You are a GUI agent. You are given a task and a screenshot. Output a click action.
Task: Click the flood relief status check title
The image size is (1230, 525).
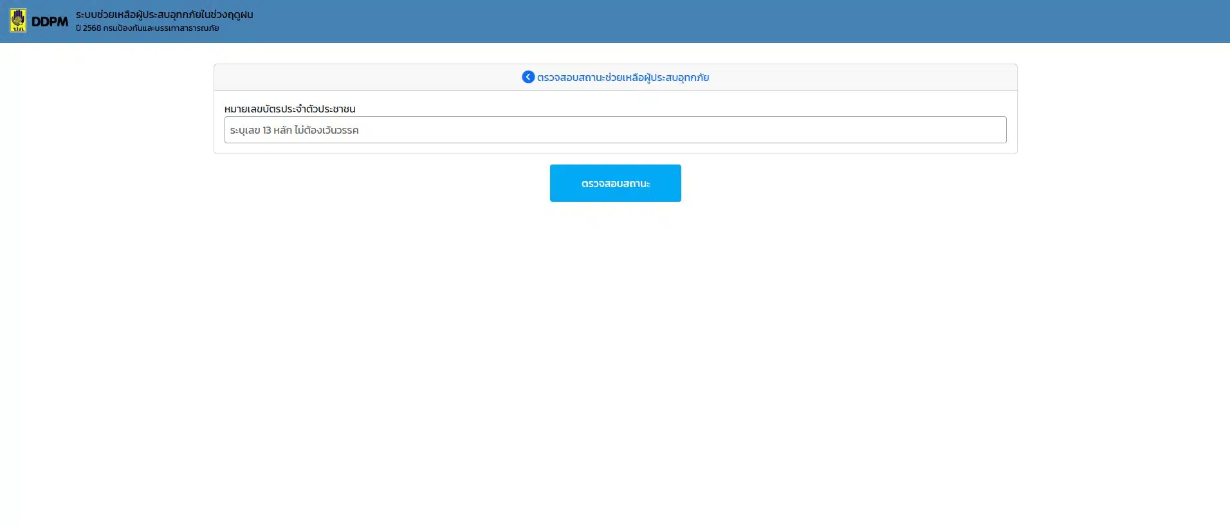click(x=623, y=78)
